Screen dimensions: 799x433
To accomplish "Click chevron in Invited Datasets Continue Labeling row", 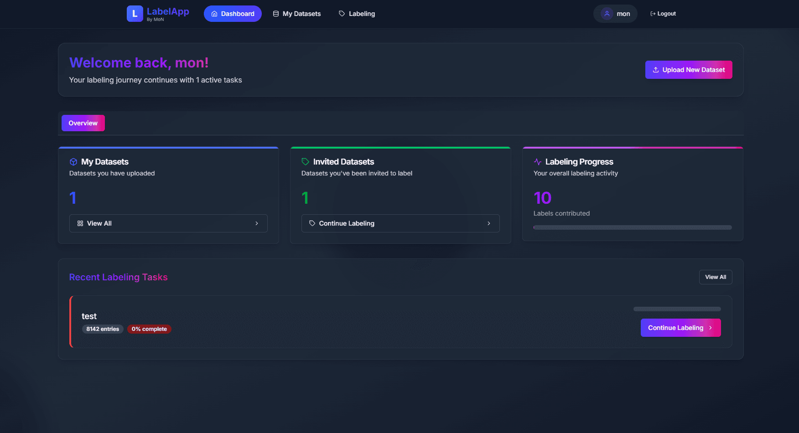I will point(489,223).
